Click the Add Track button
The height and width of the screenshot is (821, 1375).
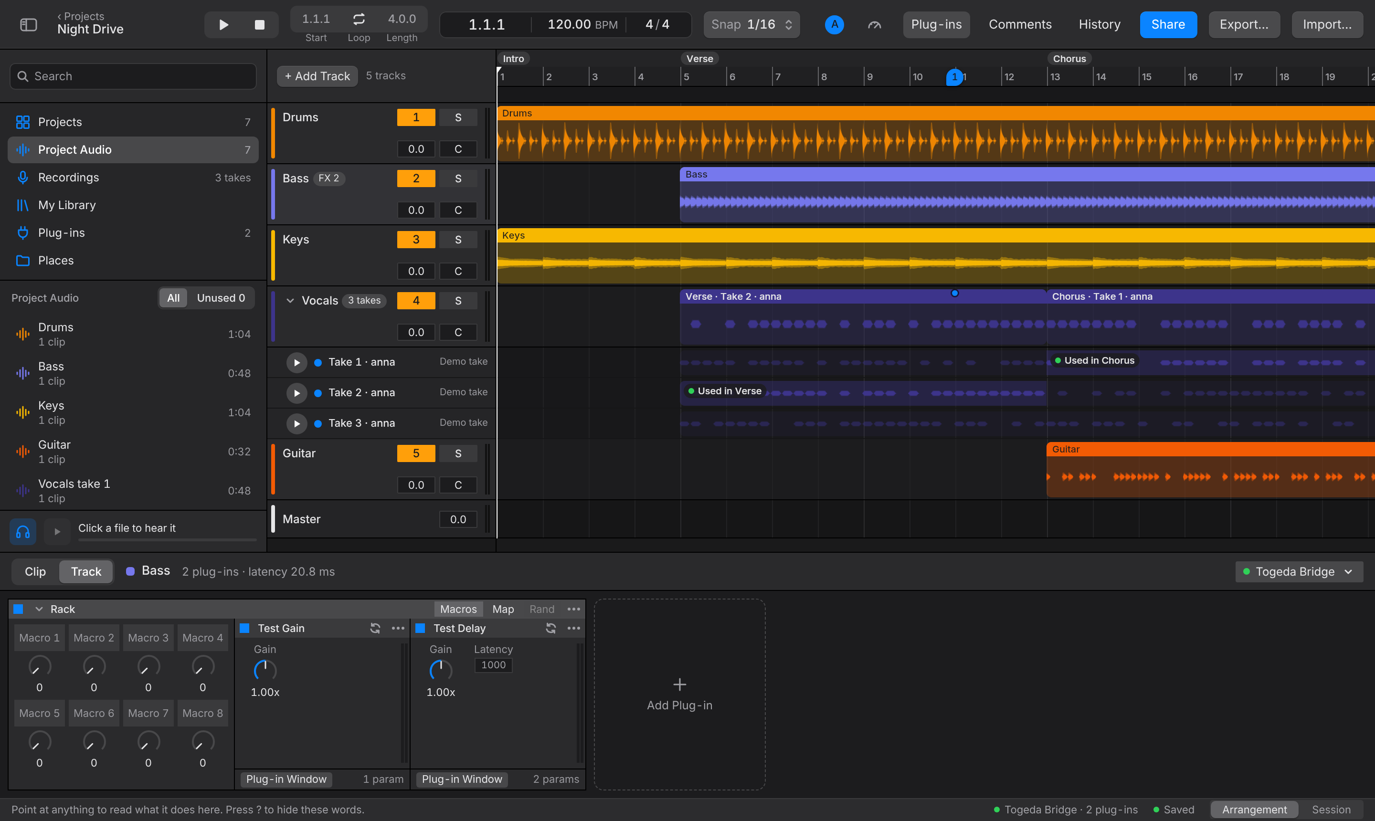317,76
